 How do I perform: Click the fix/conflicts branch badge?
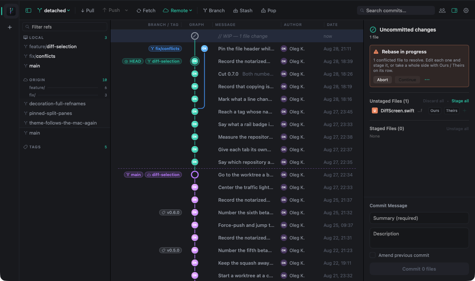[165, 49]
